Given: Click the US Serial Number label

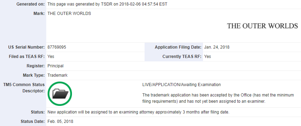Looking at the screenshot, I should click(x=26, y=47).
